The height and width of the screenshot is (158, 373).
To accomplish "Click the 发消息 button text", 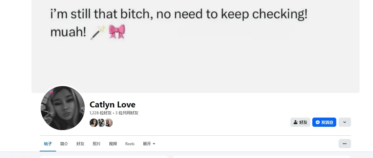I will click(327, 122).
